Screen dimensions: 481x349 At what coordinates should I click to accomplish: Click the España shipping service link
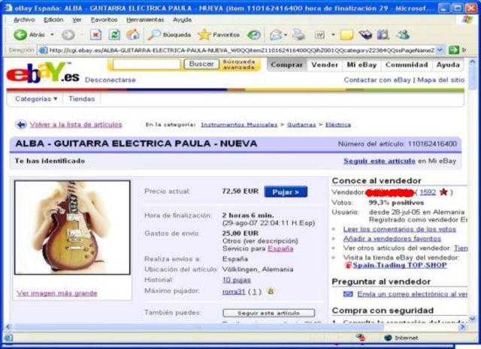[280, 249]
